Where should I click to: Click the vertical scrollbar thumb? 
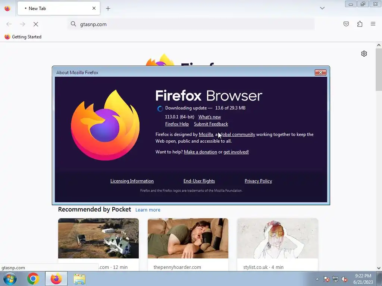click(379, 69)
